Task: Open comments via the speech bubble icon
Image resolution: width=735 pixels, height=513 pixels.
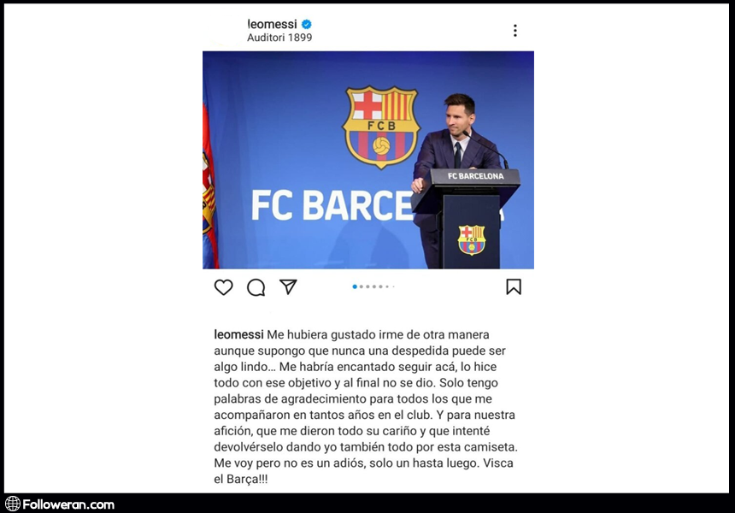Action: pos(256,287)
